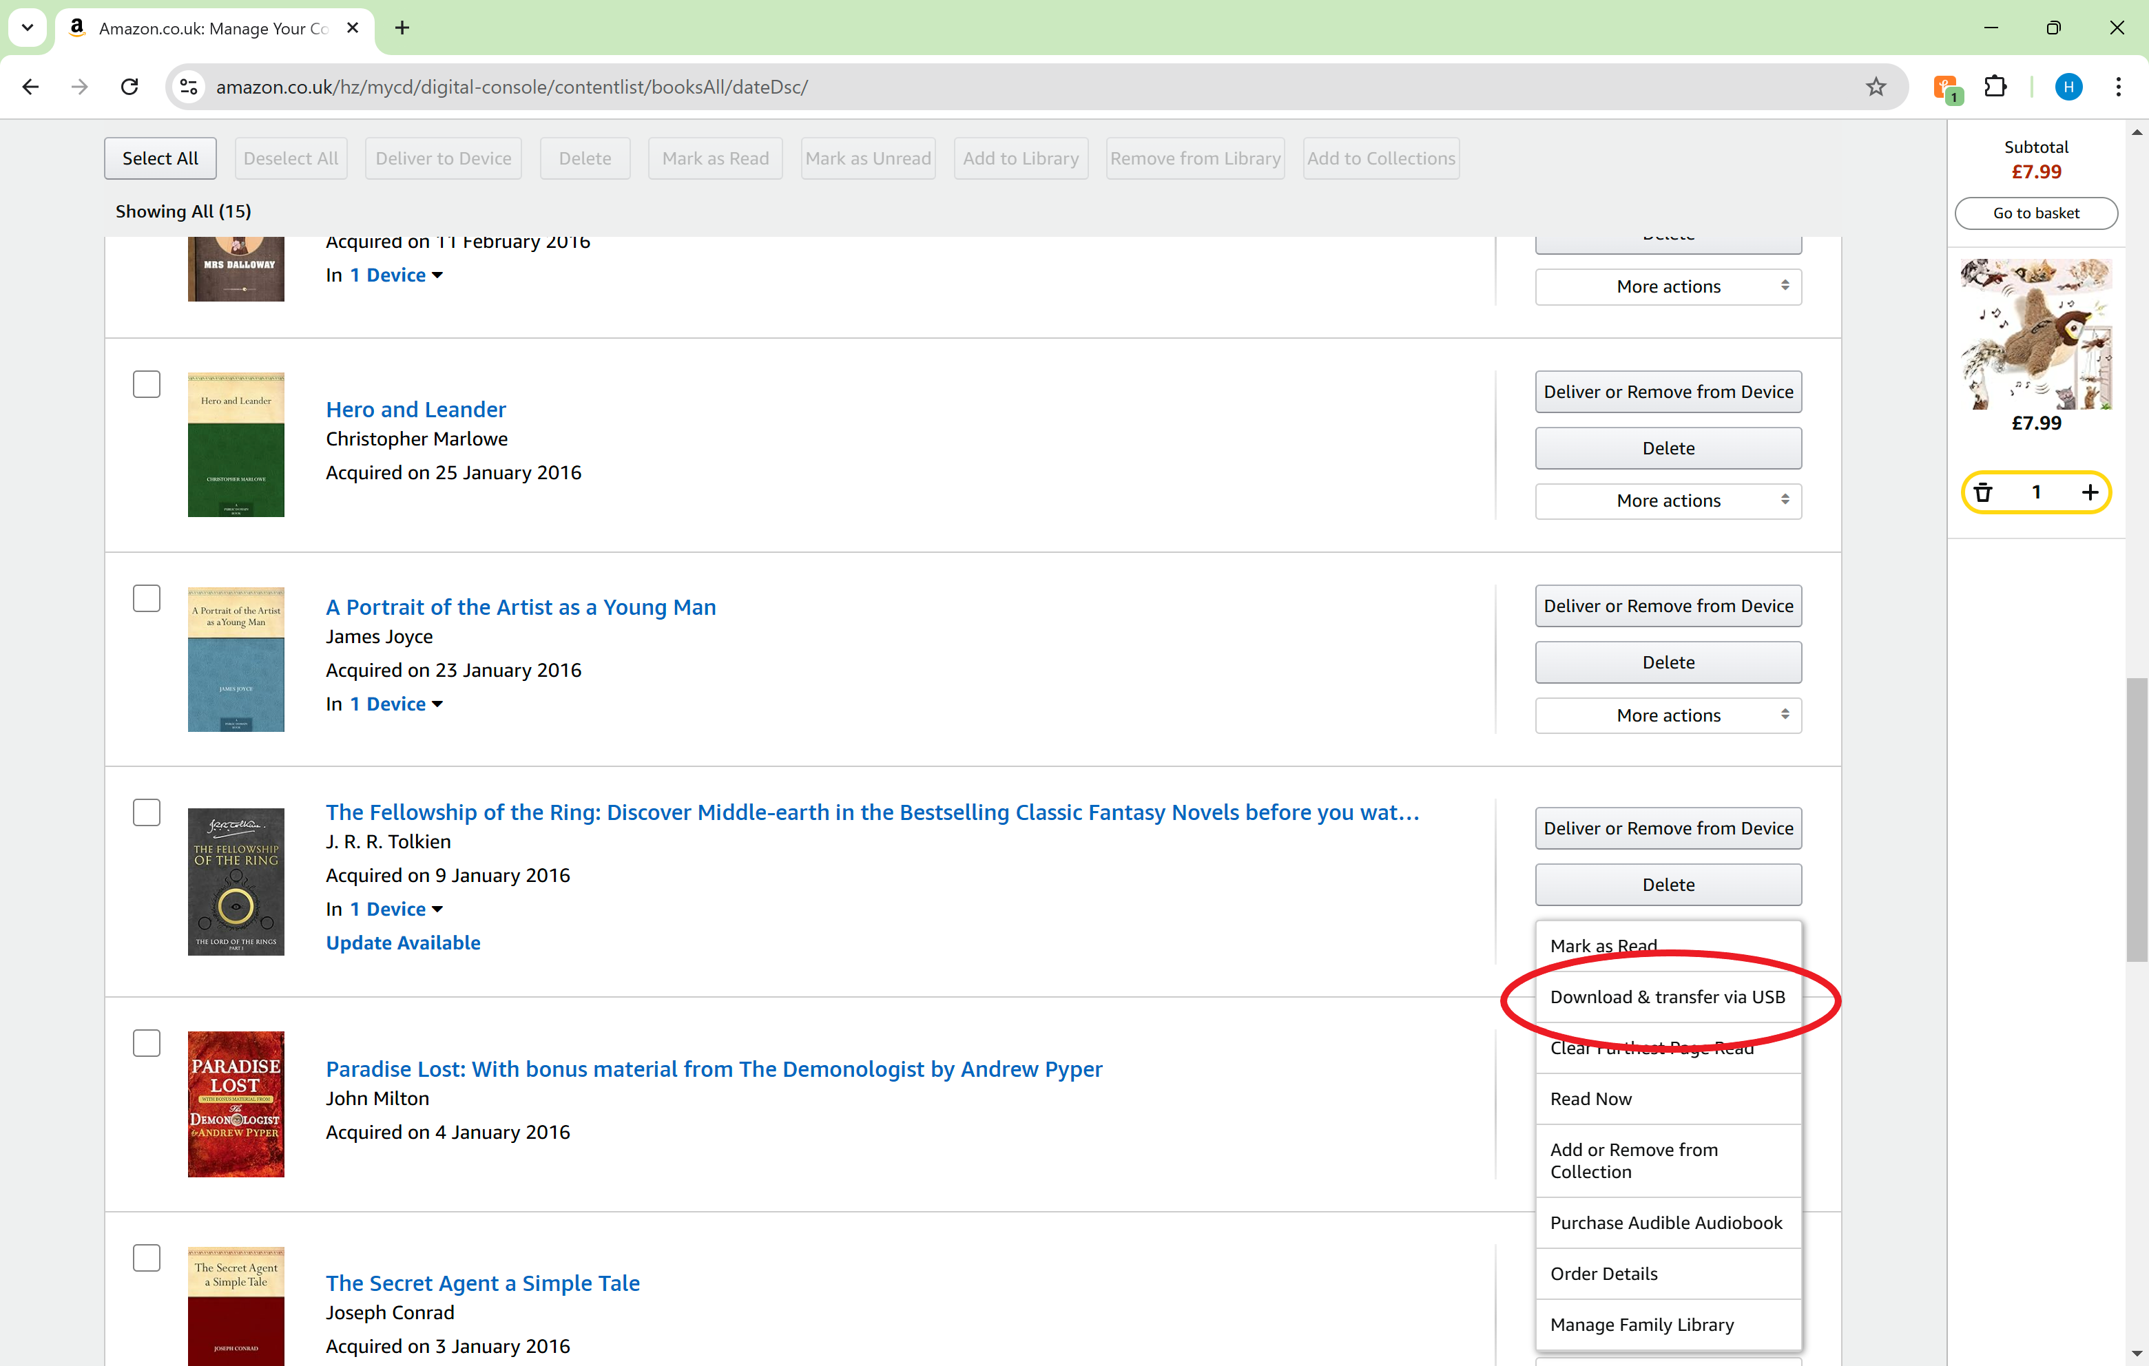2149x1366 pixels.
Task: Open The Secret Agent a Simple Tale link
Action: click(483, 1284)
